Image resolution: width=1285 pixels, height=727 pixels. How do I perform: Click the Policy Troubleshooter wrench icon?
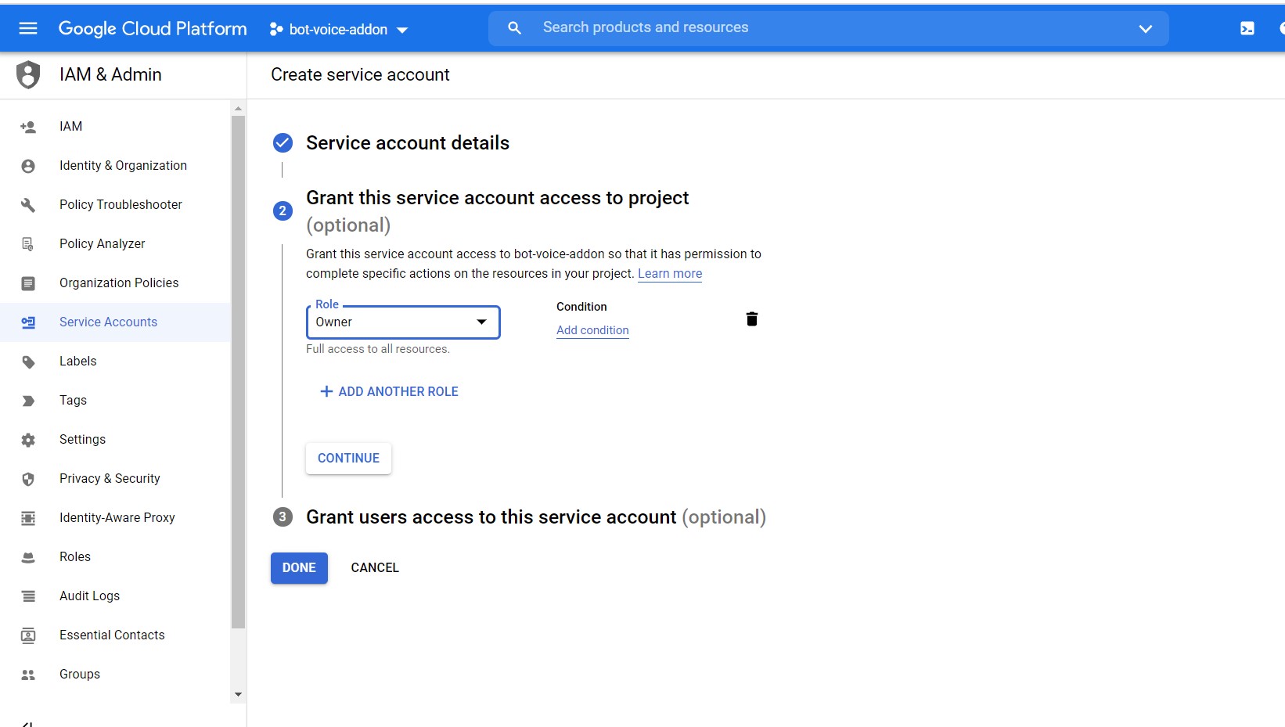(28, 205)
